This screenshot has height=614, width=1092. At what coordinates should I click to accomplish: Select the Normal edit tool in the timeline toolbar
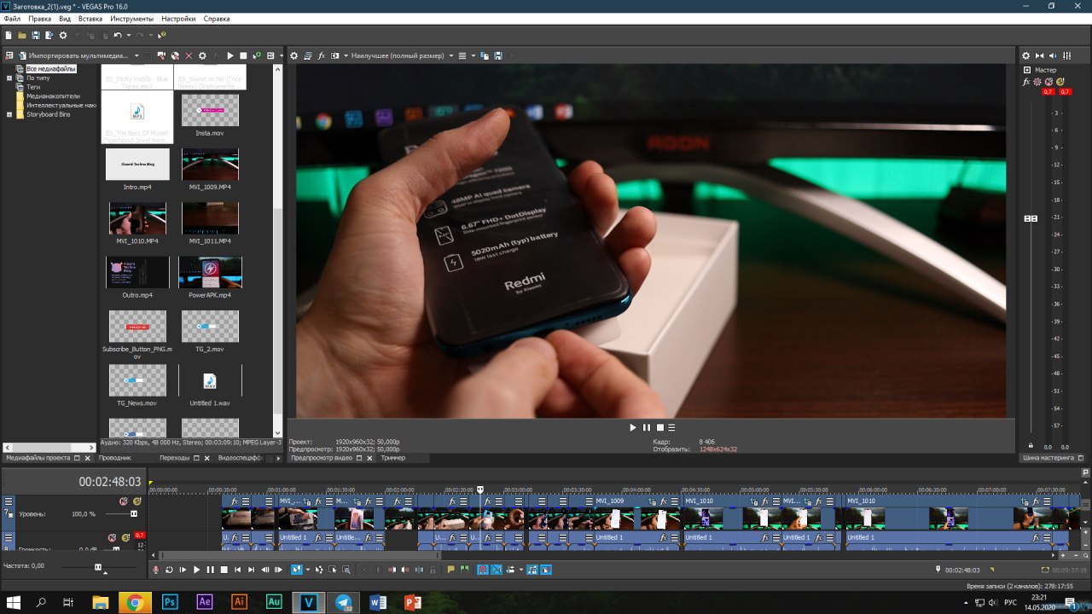[296, 570]
